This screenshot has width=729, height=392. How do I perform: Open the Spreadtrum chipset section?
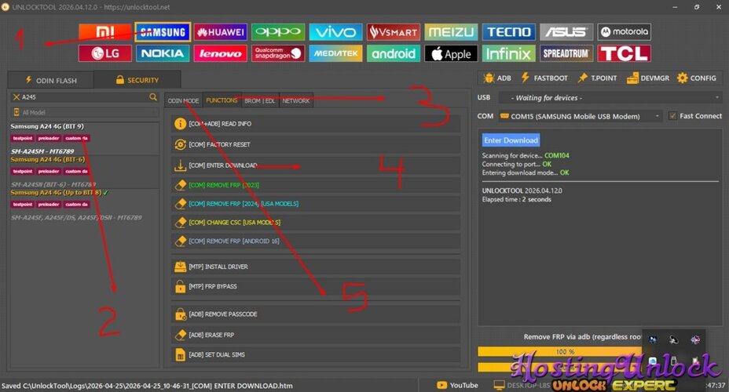click(566, 53)
